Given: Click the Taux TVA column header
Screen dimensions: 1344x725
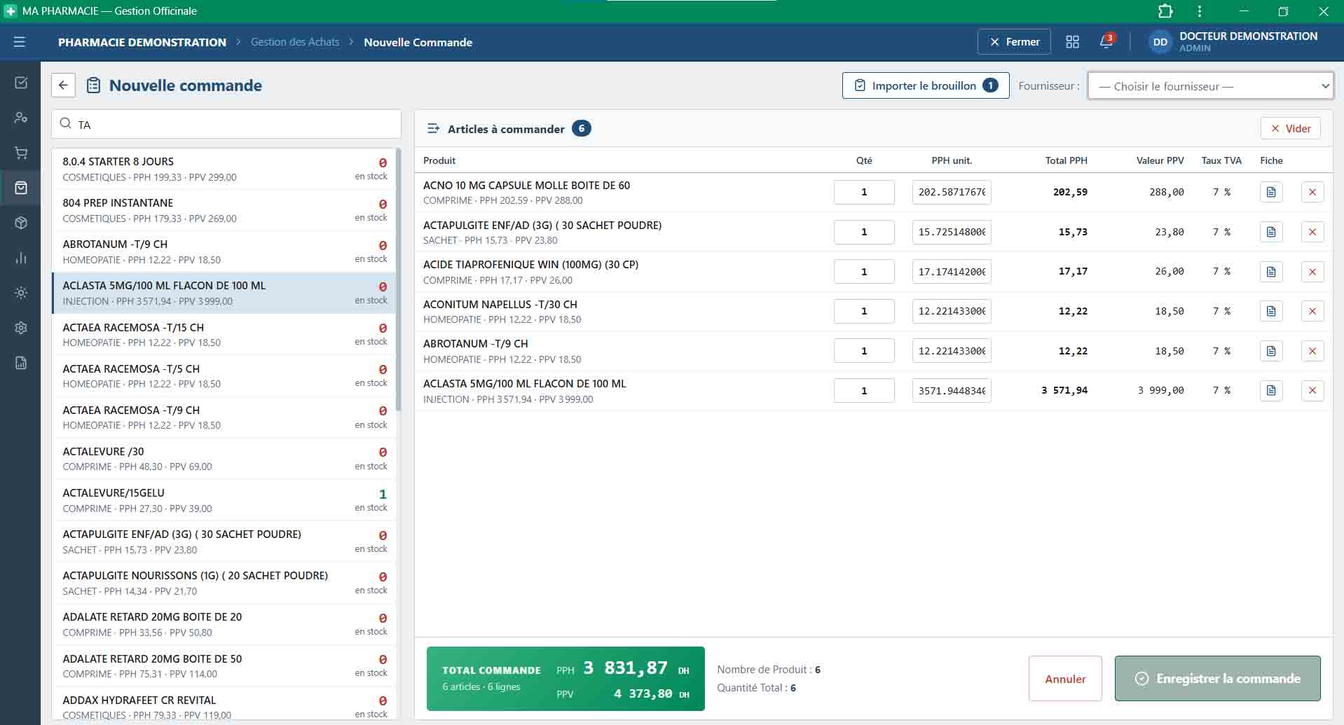Looking at the screenshot, I should (1221, 160).
